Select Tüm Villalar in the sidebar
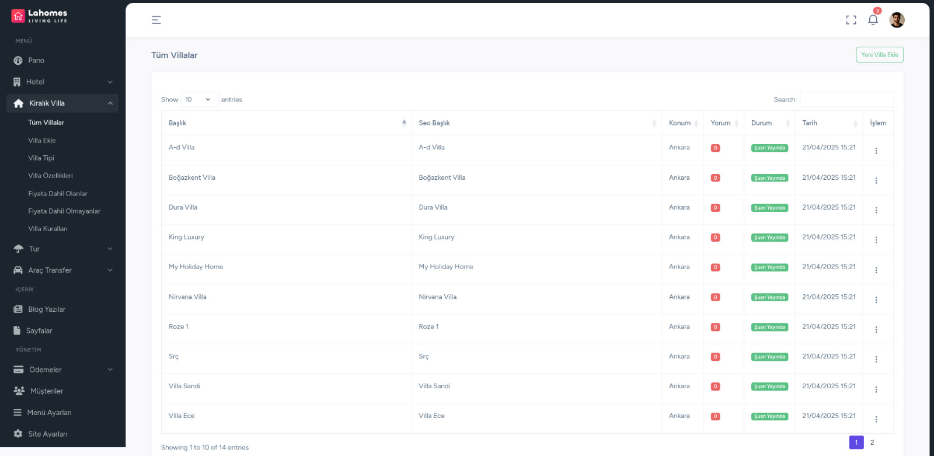This screenshot has width=934, height=456. click(46, 123)
